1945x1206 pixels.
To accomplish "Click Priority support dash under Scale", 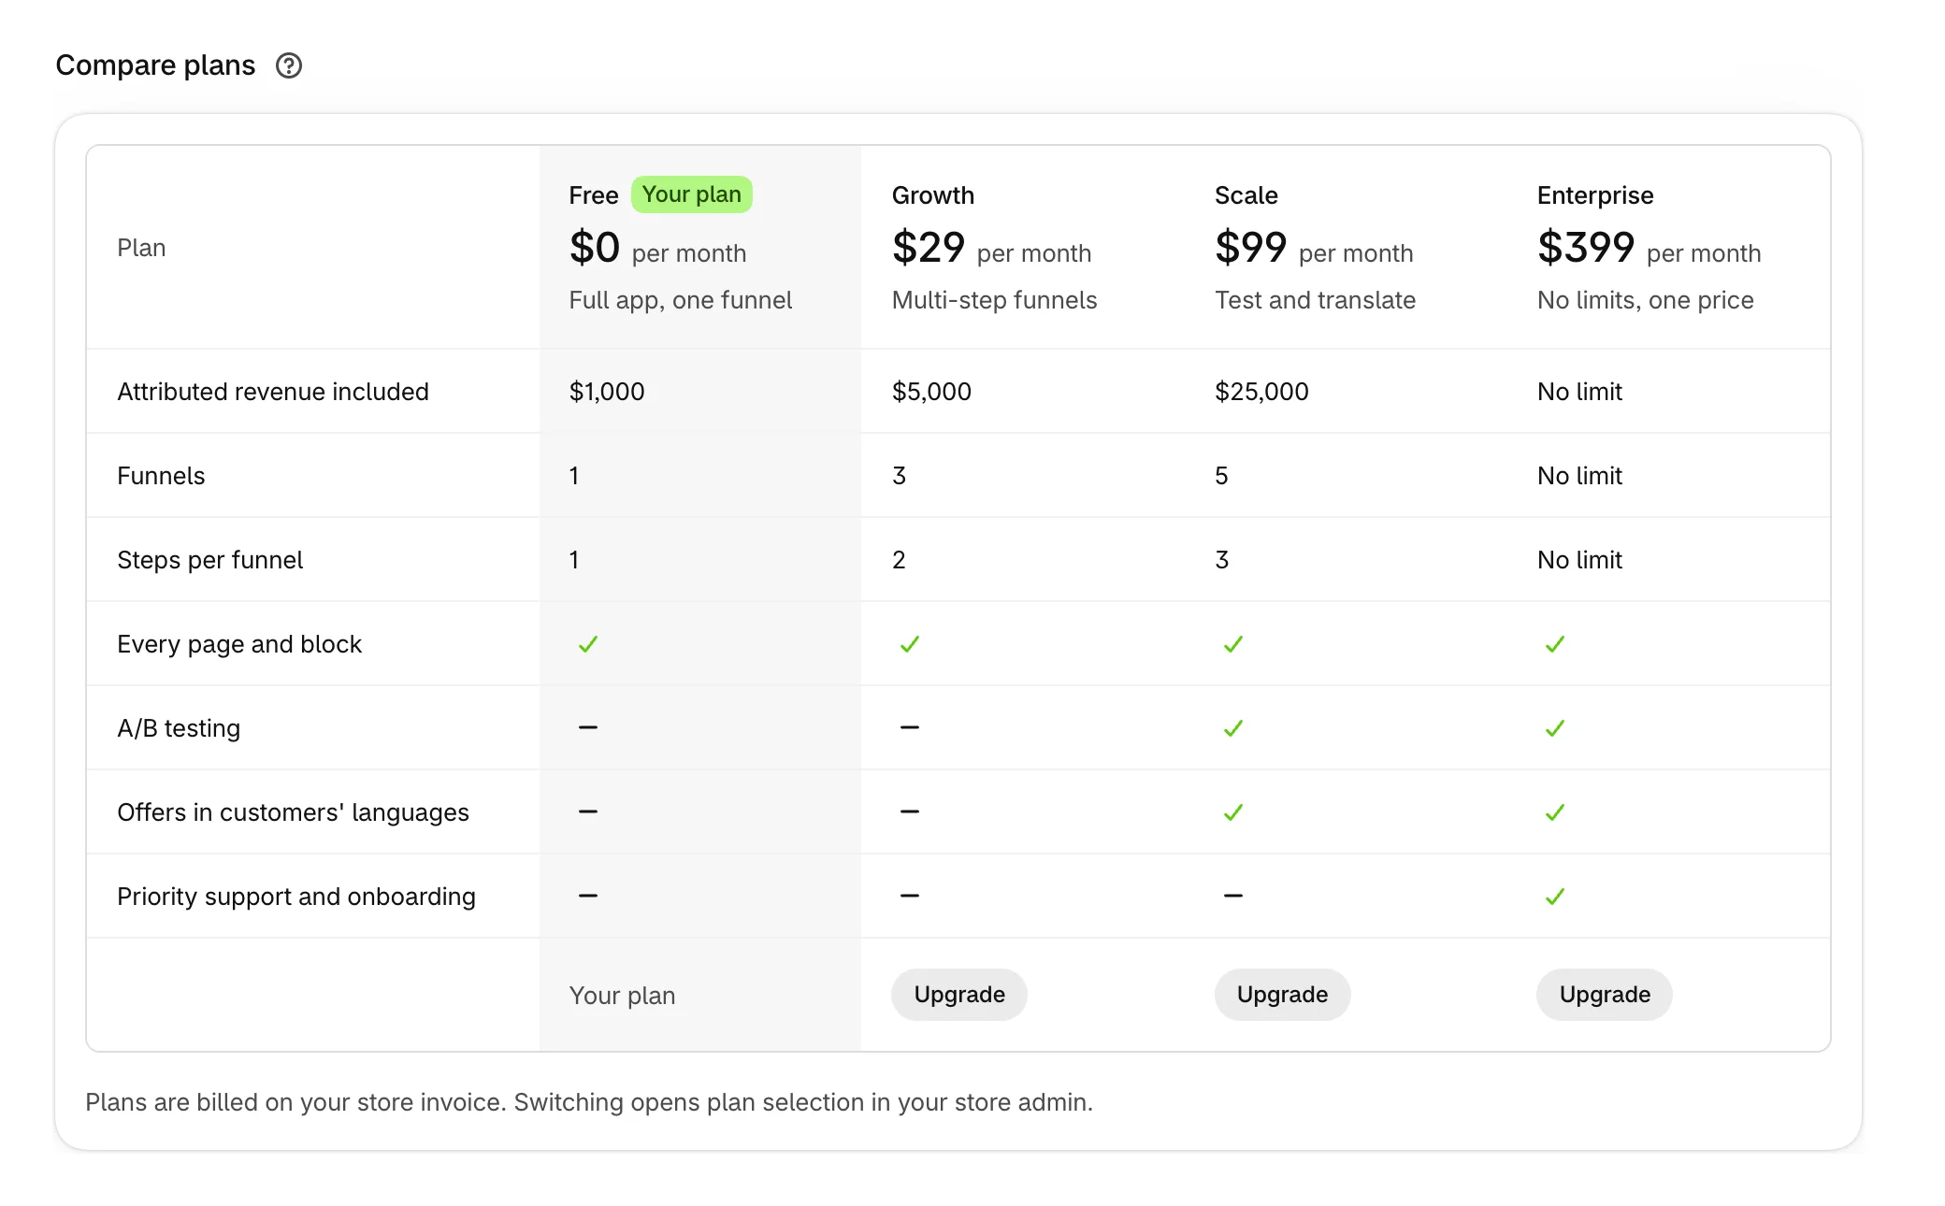I will tap(1233, 896).
